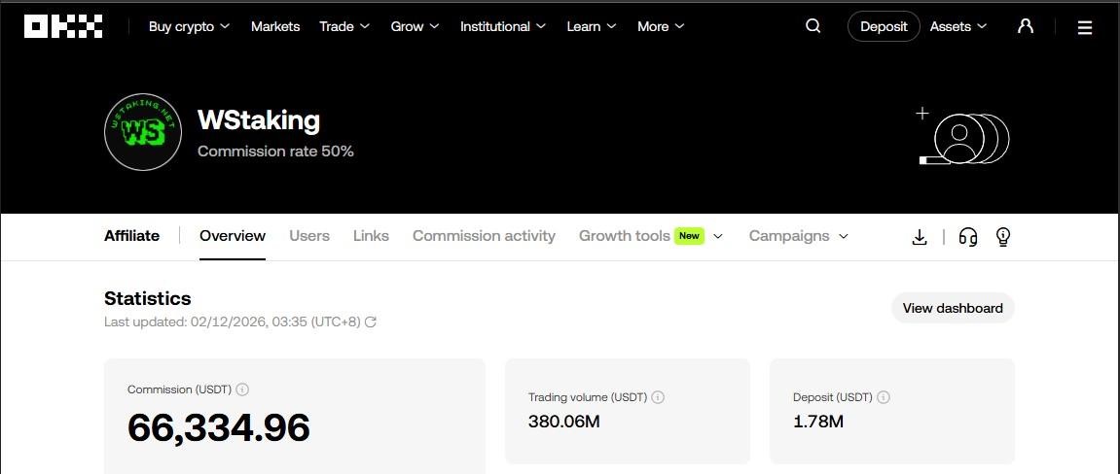Screen dimensions: 1120x474
Task: Open the Markets page
Action: [x=275, y=26]
